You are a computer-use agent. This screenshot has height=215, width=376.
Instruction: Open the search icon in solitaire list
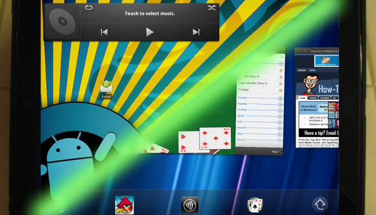(x=282, y=57)
